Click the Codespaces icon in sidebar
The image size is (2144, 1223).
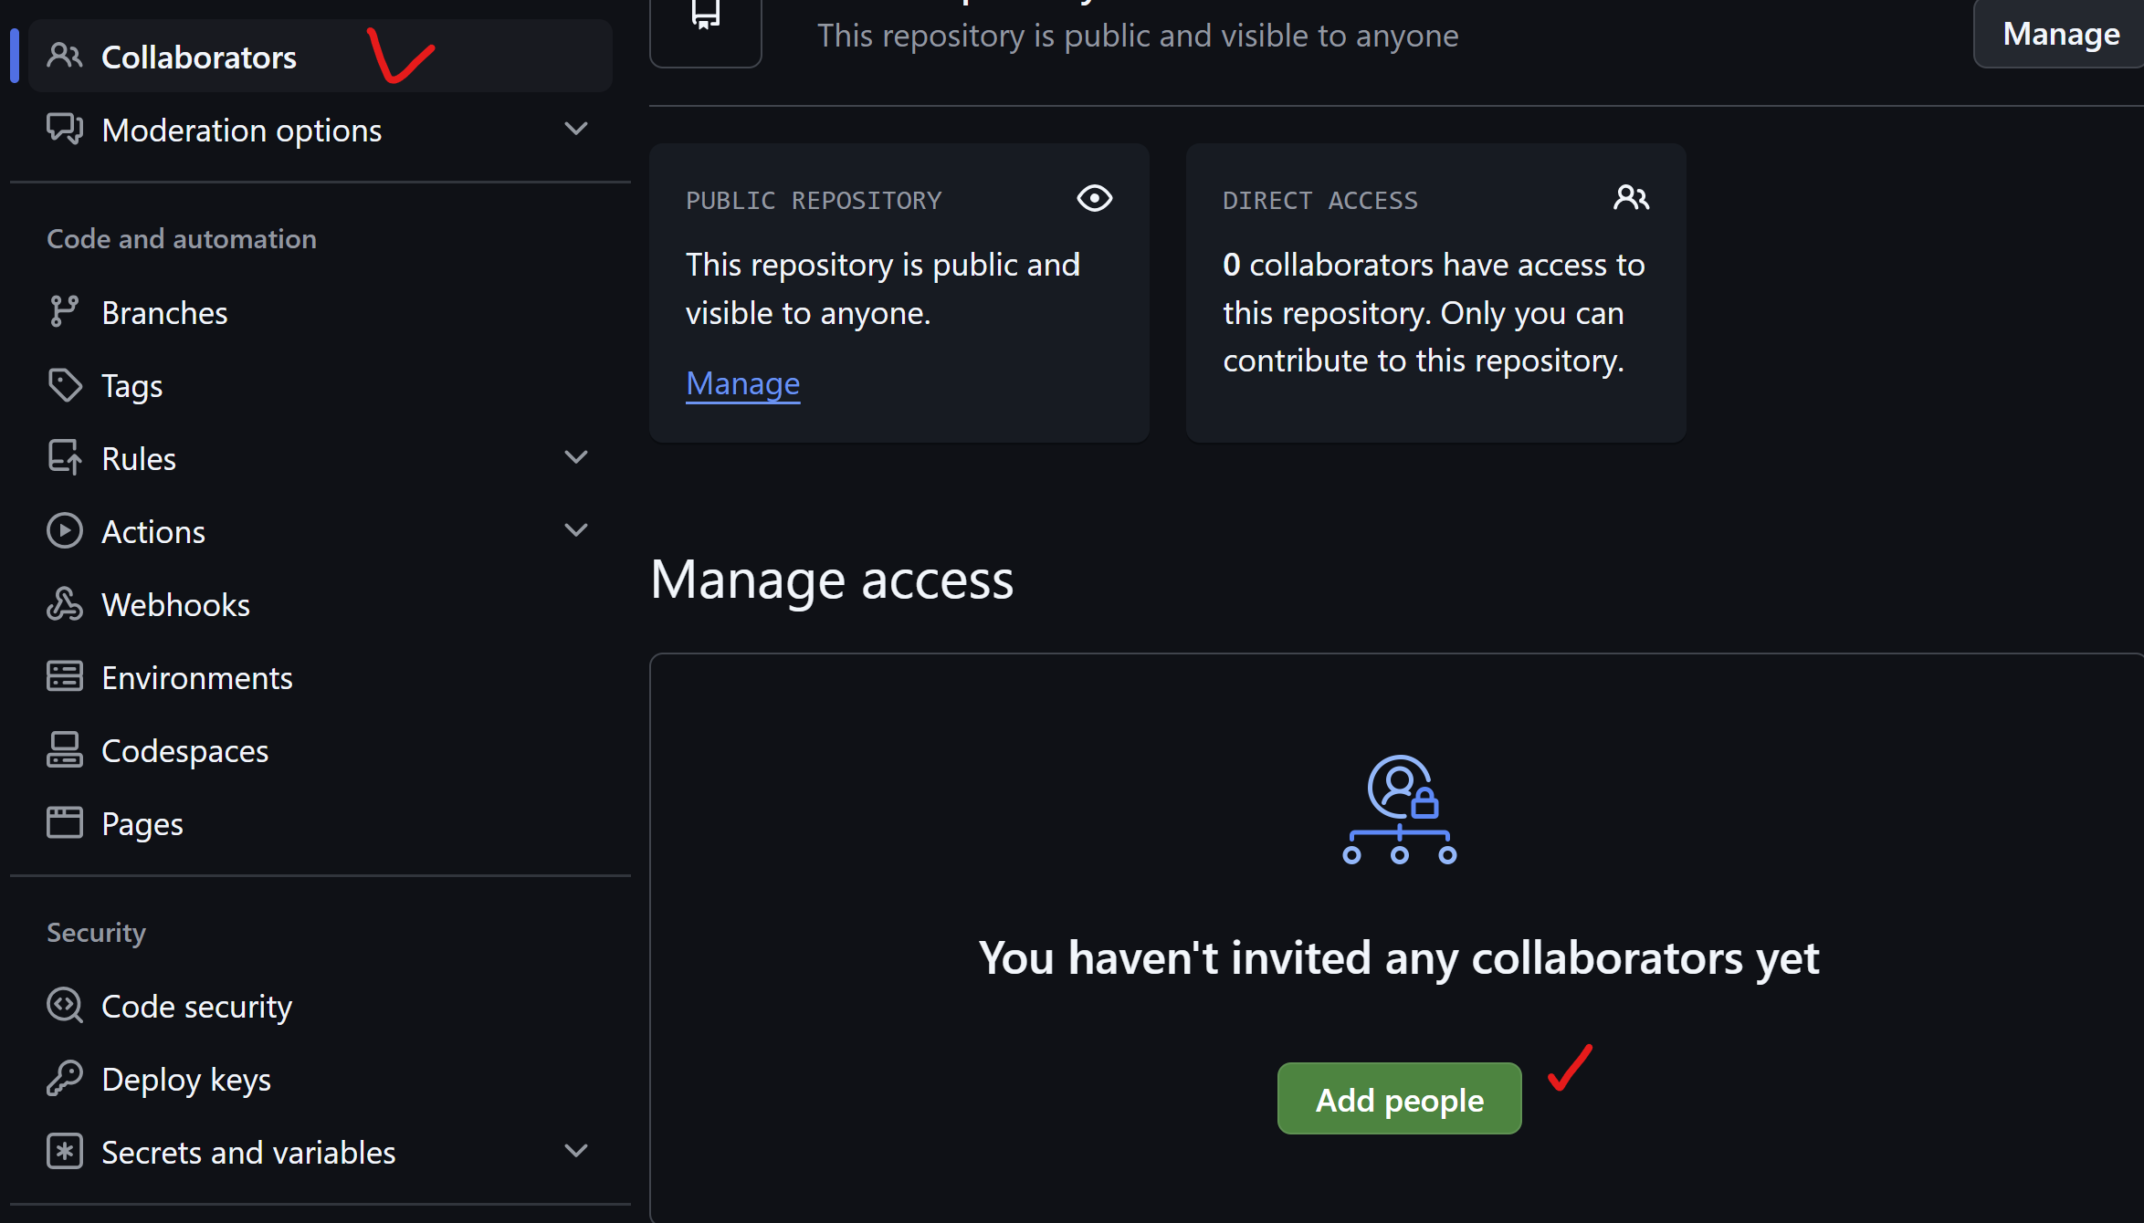[64, 750]
